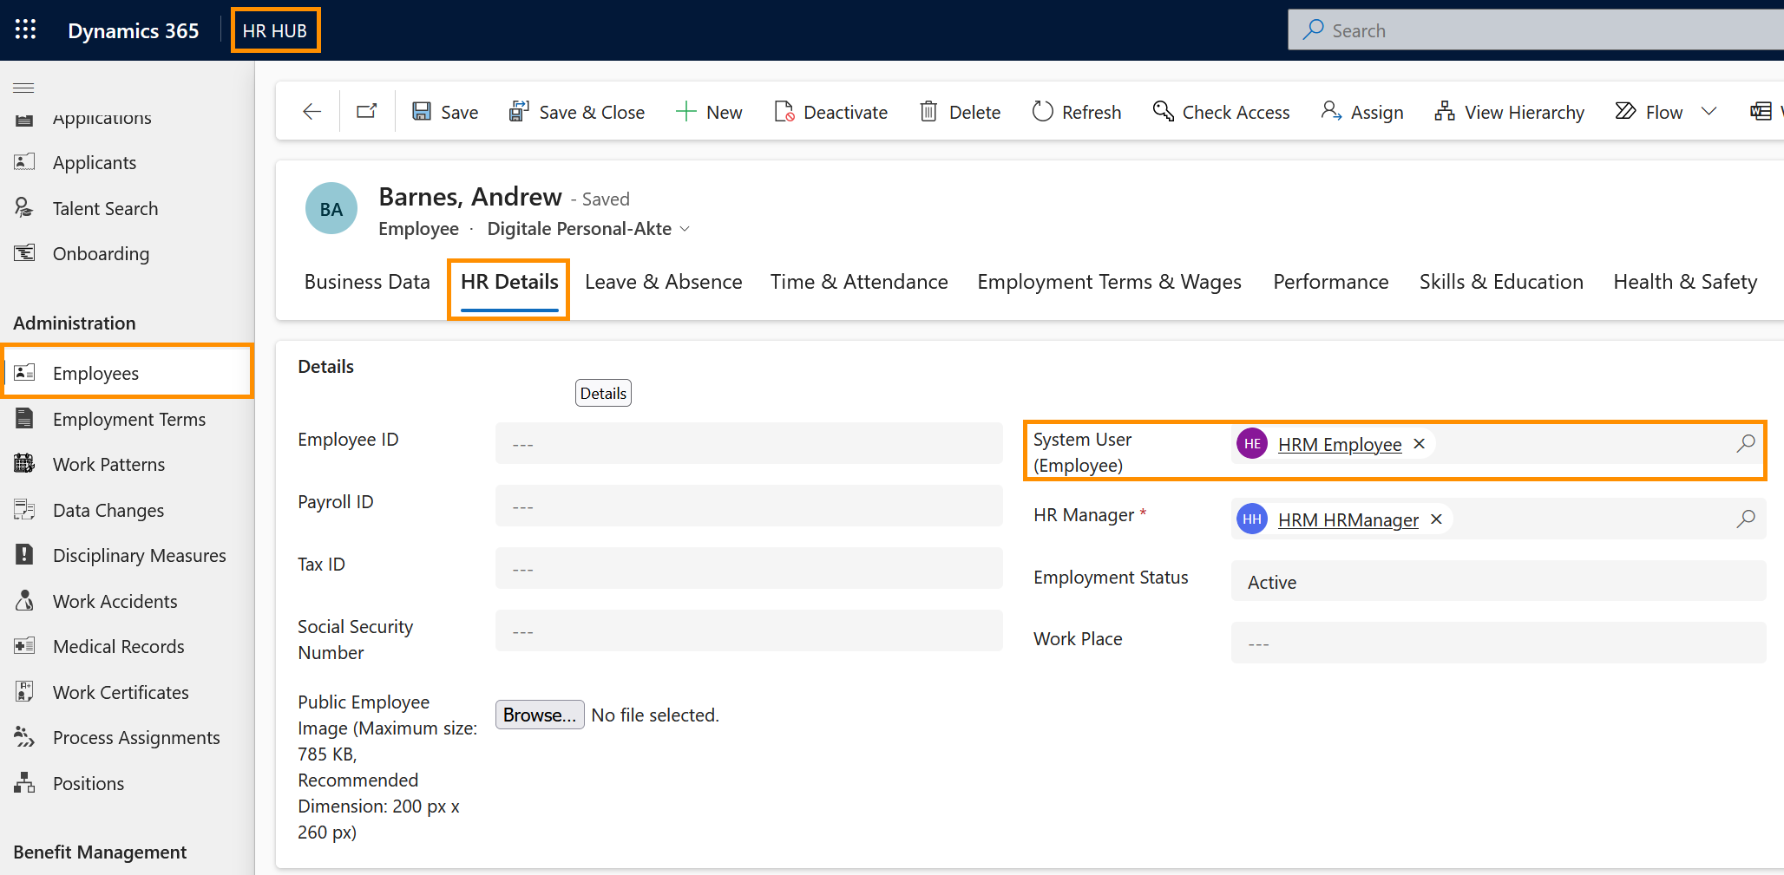
Task: Click the back arrow in the command bar
Action: (312, 112)
